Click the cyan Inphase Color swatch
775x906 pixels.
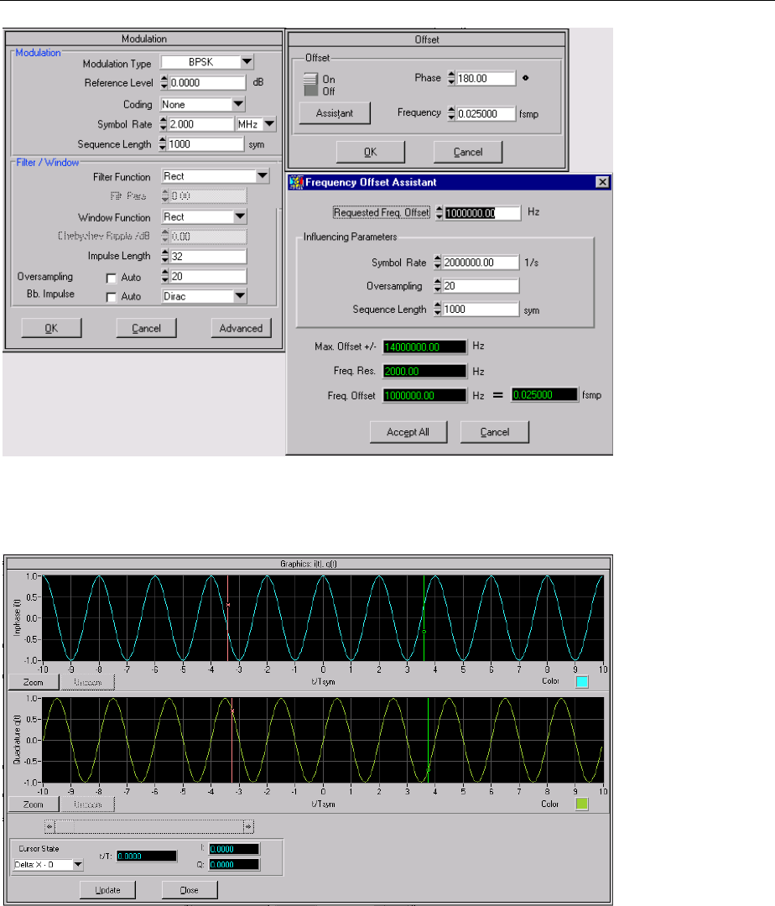pos(582,682)
